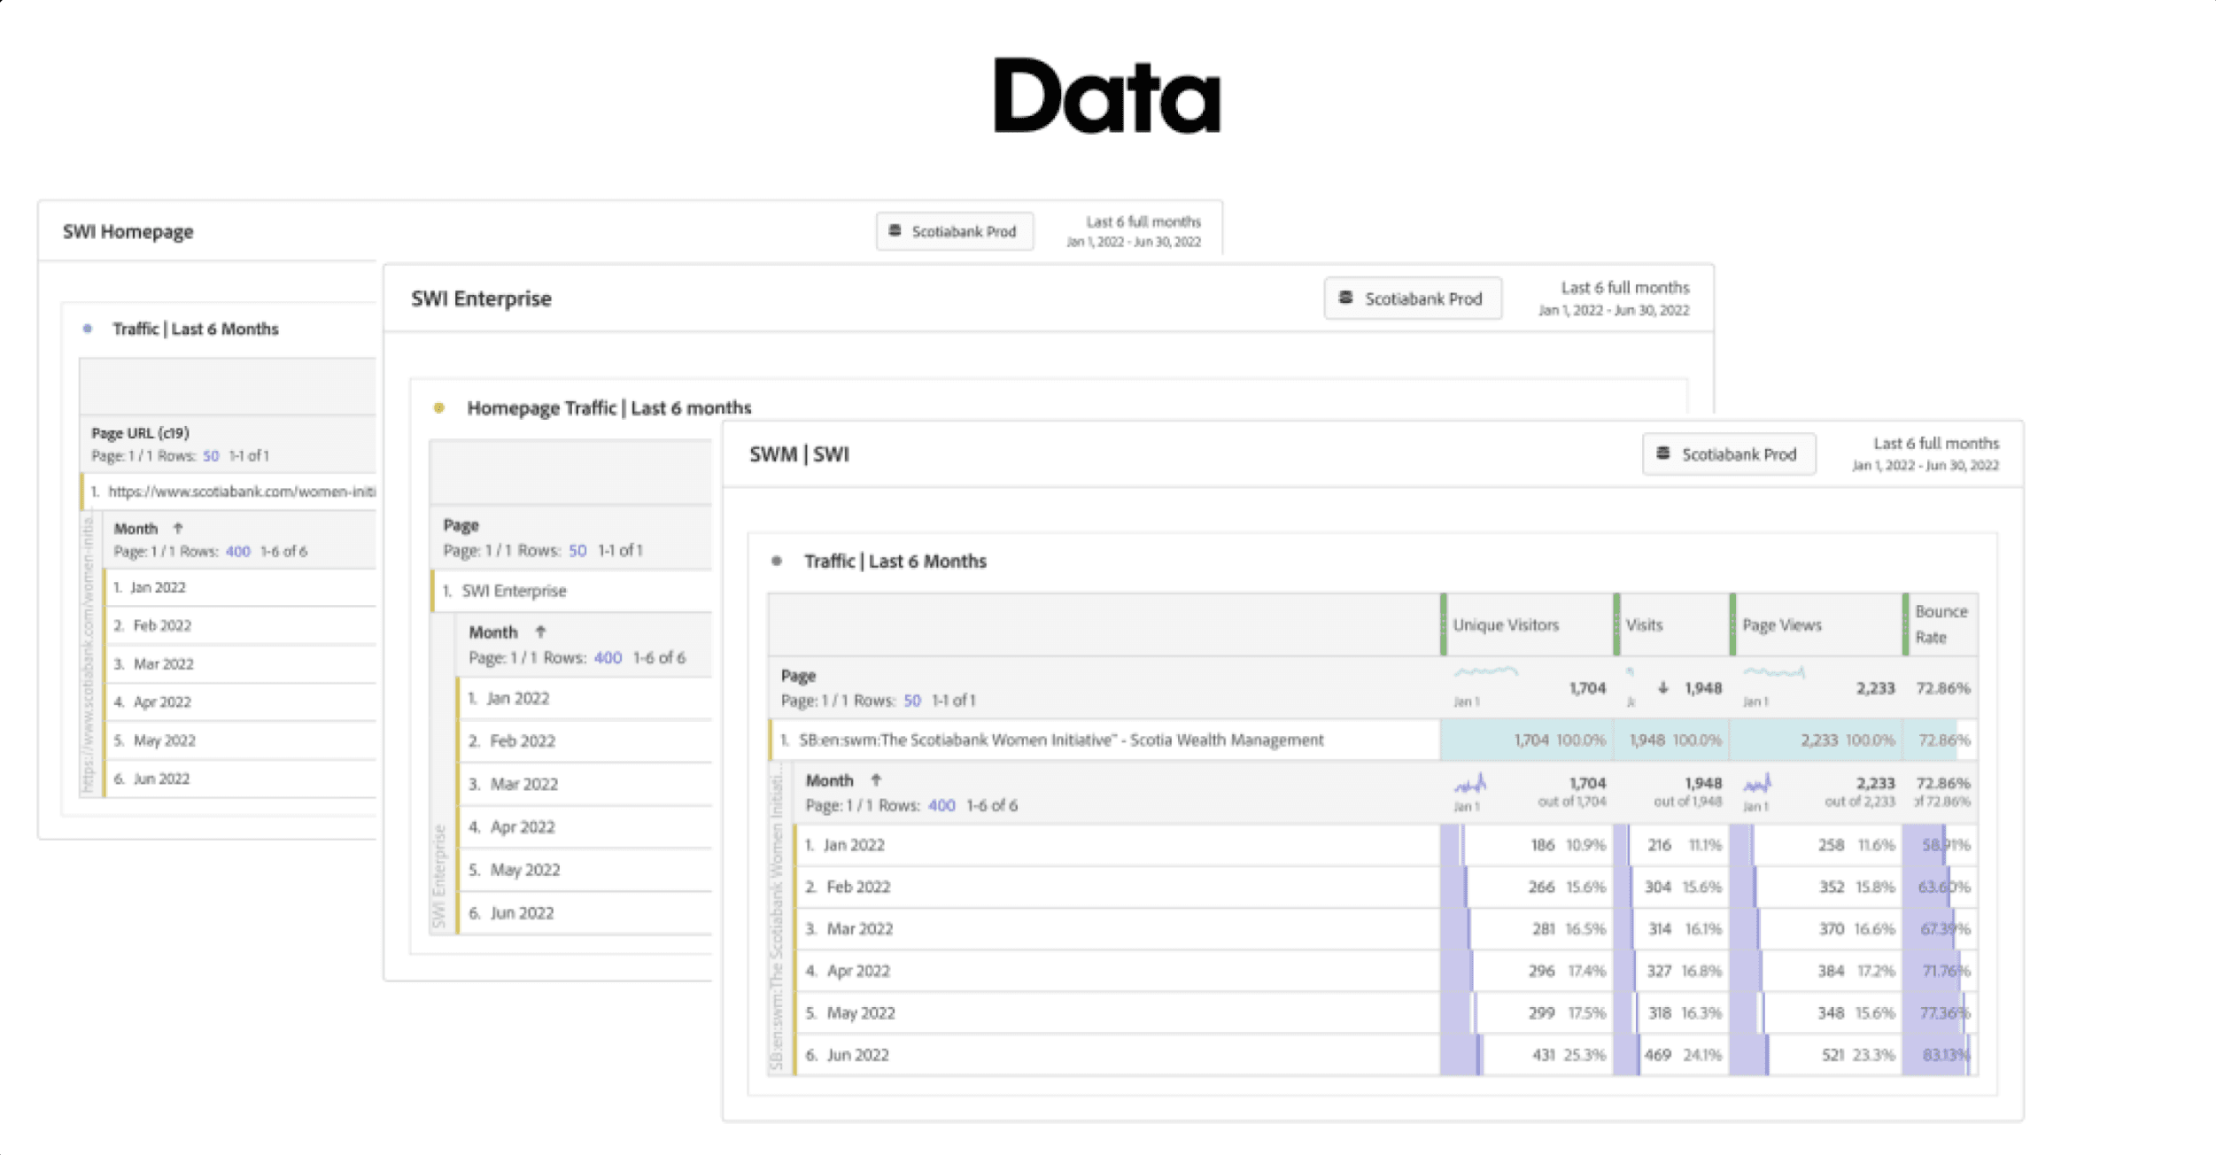
Task: Click the Page Views sparkline in the Month row
Action: 1757,784
